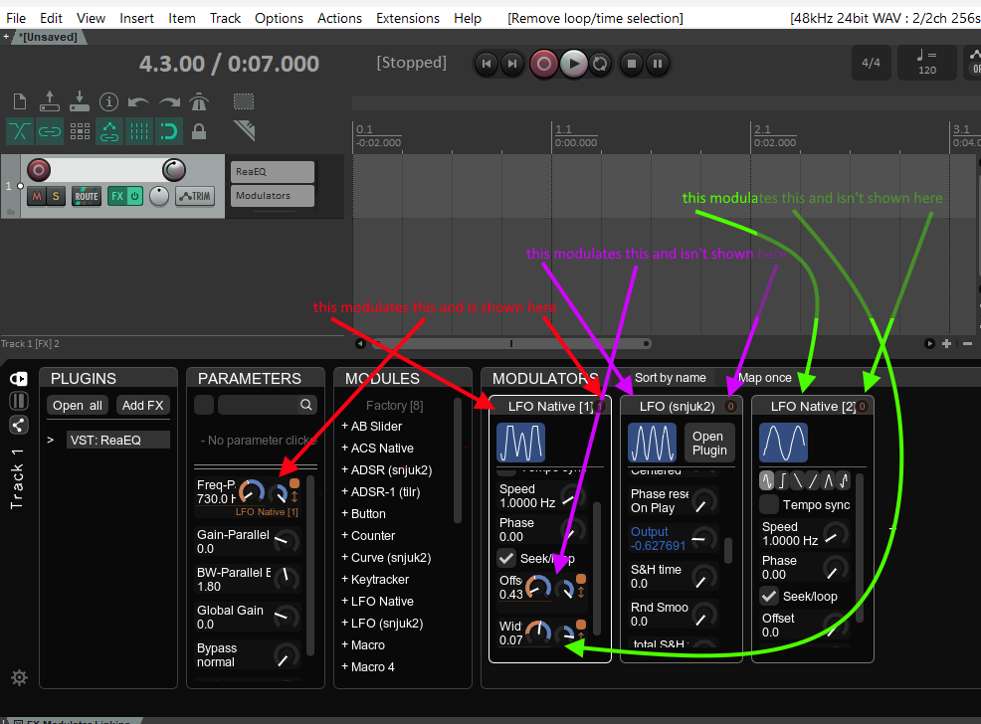The height and width of the screenshot is (724, 981).
Task: Click Map once in Modulators
Action: point(764,378)
